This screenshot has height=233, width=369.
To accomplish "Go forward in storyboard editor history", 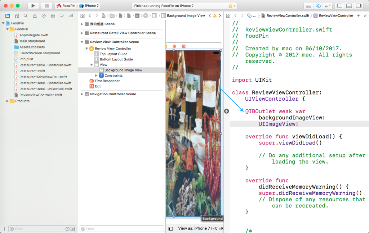I will coord(97,16).
